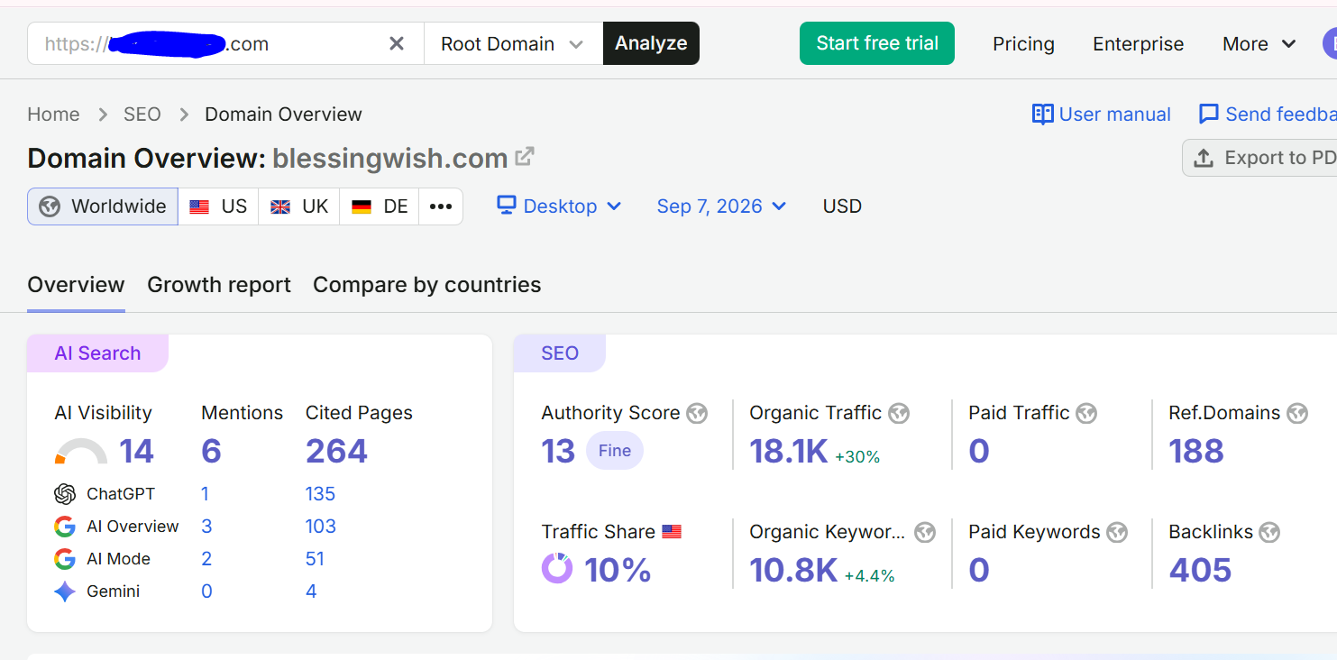Switch to the Compare by countries tab
This screenshot has width=1337, height=660.
point(427,285)
